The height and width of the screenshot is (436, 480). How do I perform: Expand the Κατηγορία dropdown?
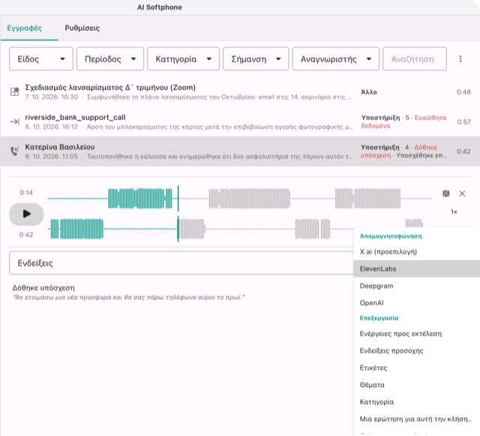pos(183,59)
